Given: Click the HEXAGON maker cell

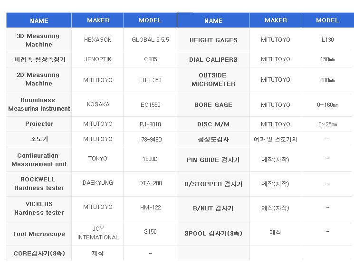Looking at the screenshot, I should 98,40.
